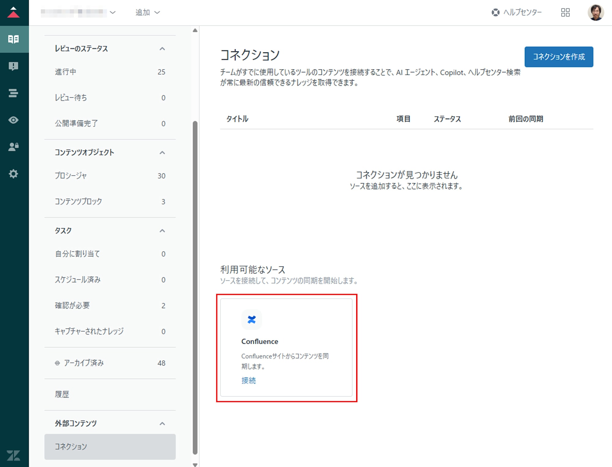Collapse the タスク section
Viewport: 612px width, 467px height.
coord(162,231)
